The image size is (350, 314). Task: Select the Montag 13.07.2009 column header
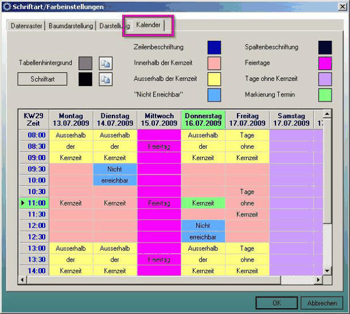click(71, 119)
